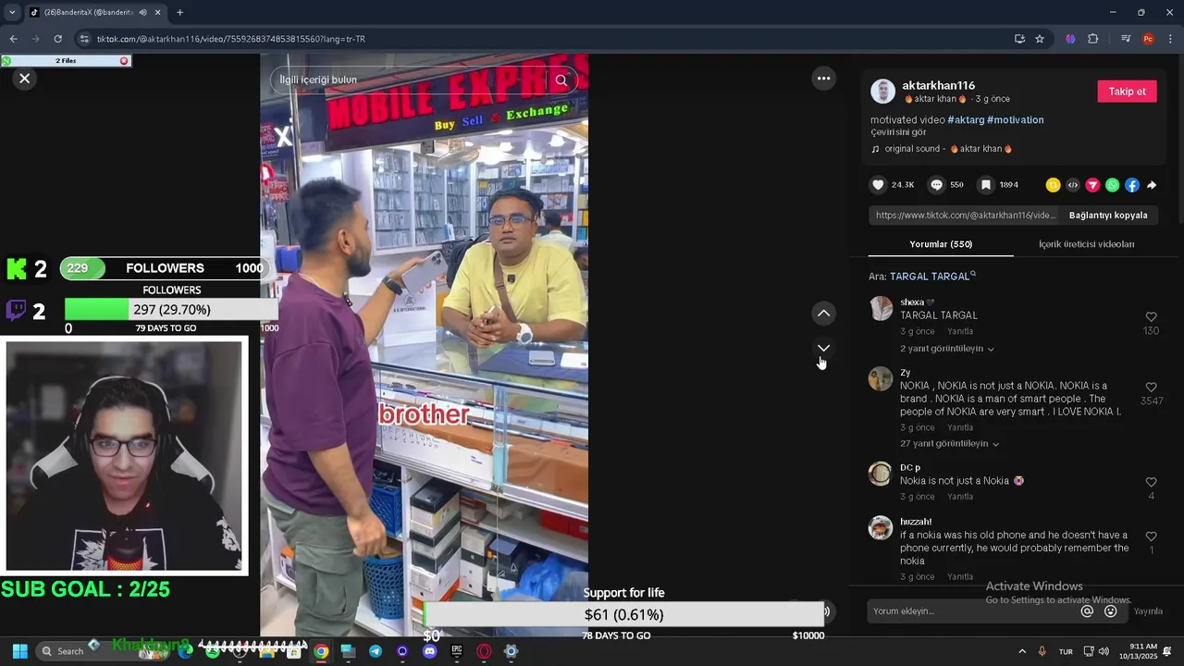This screenshot has width=1184, height=666.
Task: Mute the BanderitaX tab audio icon
Action: click(142, 12)
